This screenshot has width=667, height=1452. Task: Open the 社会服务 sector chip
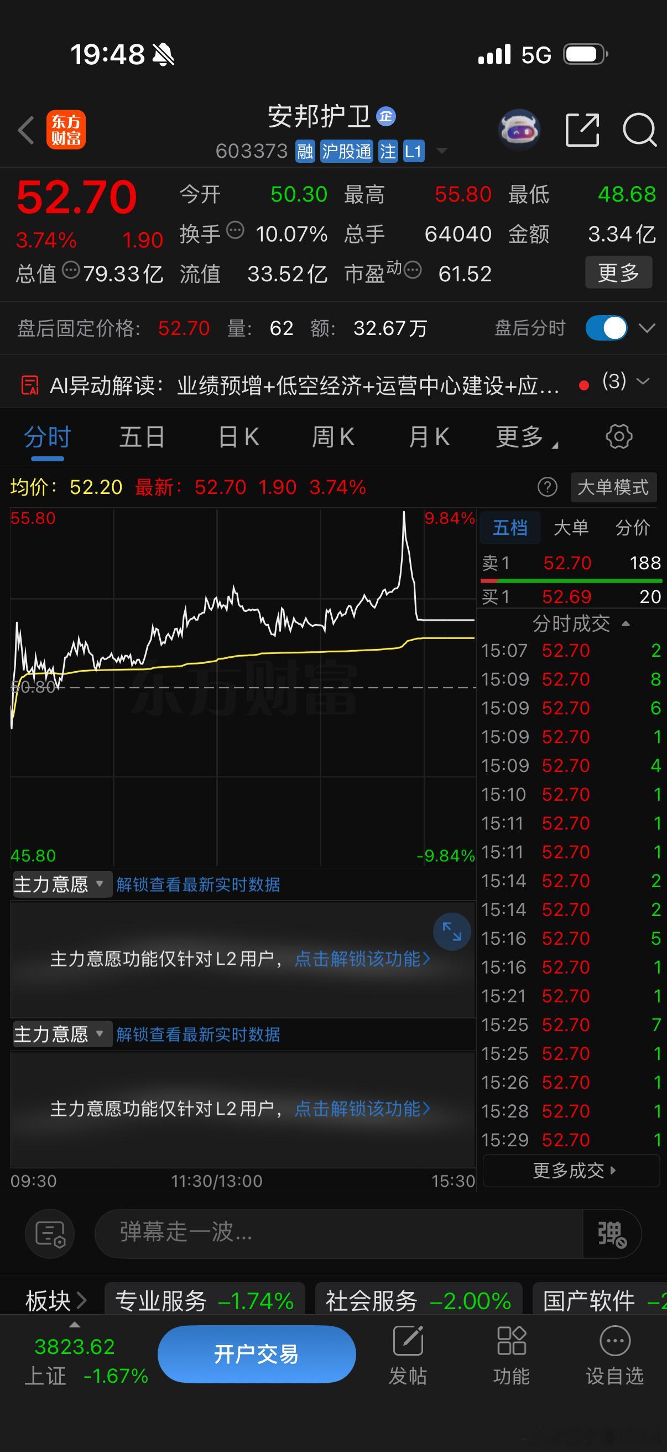[x=418, y=1301]
